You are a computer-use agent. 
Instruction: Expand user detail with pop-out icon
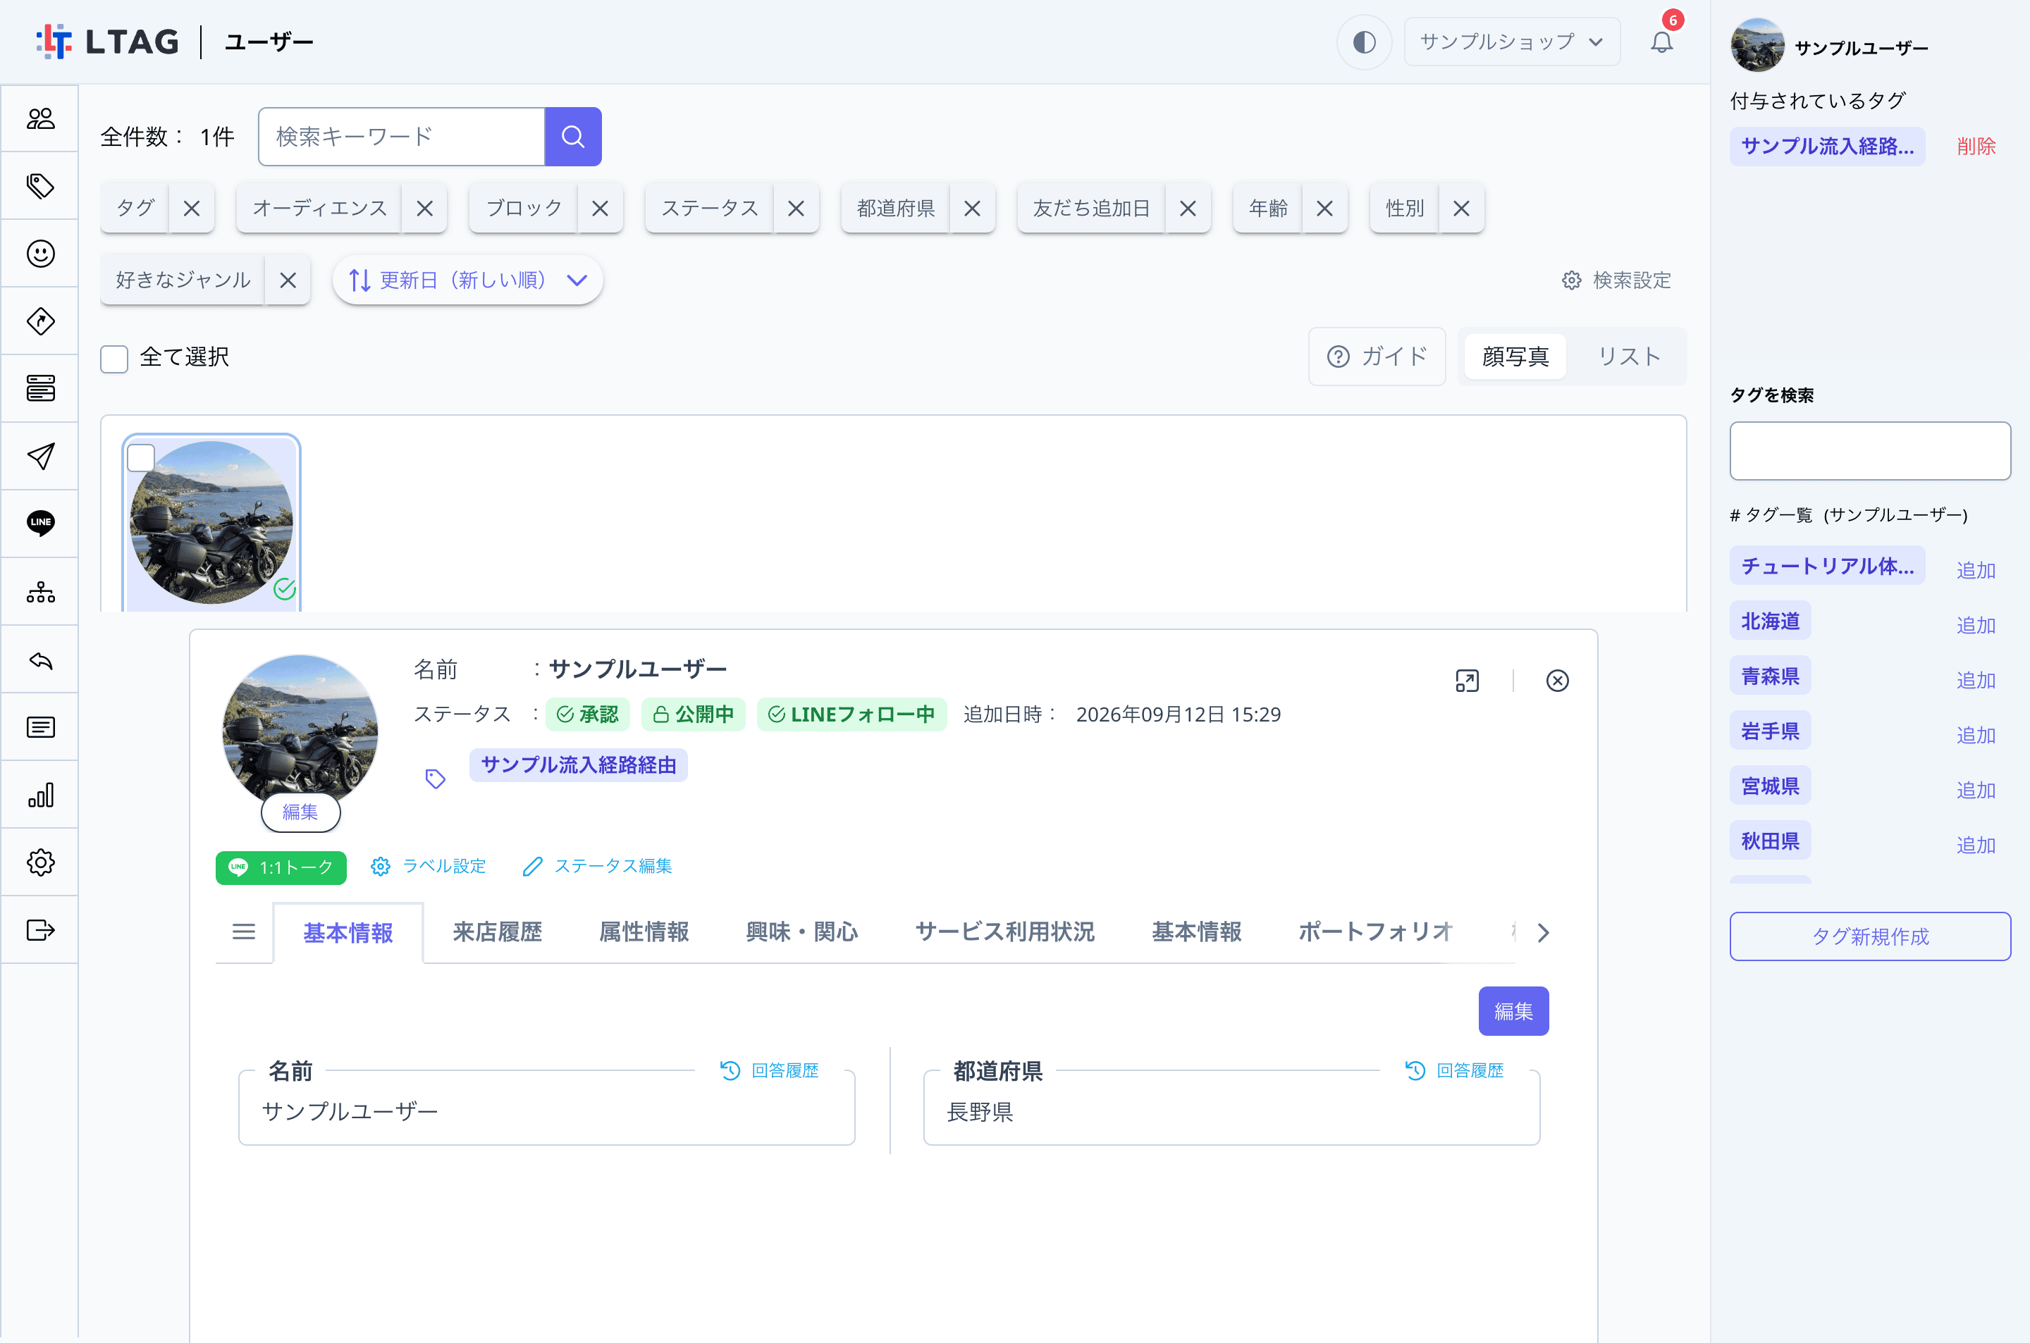(x=1466, y=681)
